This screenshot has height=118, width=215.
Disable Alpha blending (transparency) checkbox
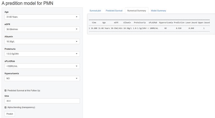click(5, 107)
